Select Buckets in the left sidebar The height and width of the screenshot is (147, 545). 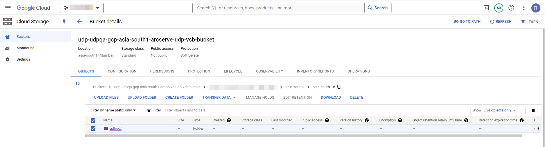point(35,37)
